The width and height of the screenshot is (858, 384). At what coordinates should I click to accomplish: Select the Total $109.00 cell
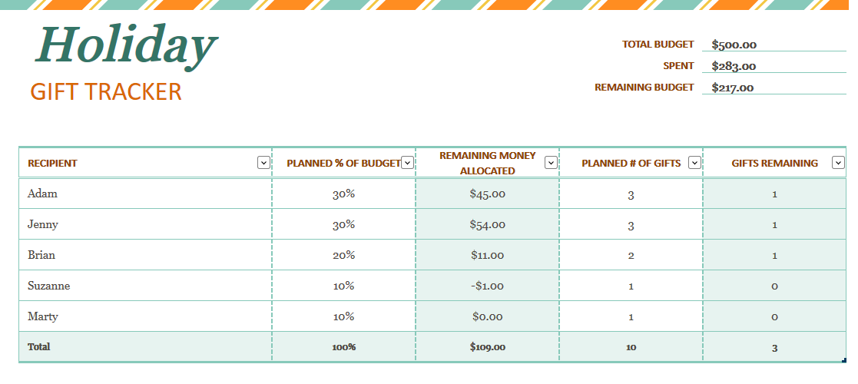(488, 347)
